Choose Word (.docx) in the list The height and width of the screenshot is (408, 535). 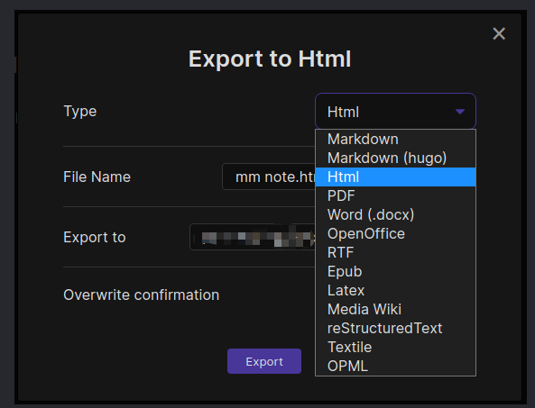click(x=395, y=215)
